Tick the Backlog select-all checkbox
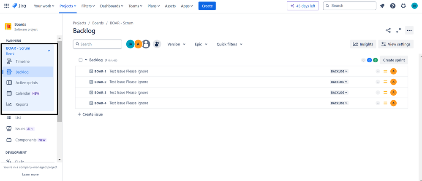Viewport: 422px width, 181px height. [x=80, y=60]
